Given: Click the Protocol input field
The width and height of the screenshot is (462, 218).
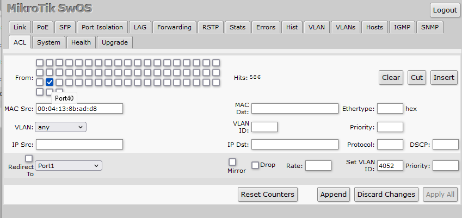Looking at the screenshot, I should pyautogui.click(x=390, y=145).
